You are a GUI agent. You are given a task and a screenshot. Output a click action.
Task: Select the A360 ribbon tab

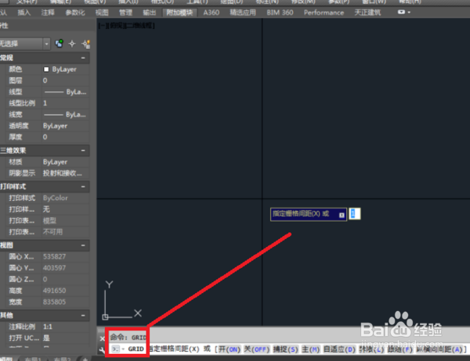[211, 13]
